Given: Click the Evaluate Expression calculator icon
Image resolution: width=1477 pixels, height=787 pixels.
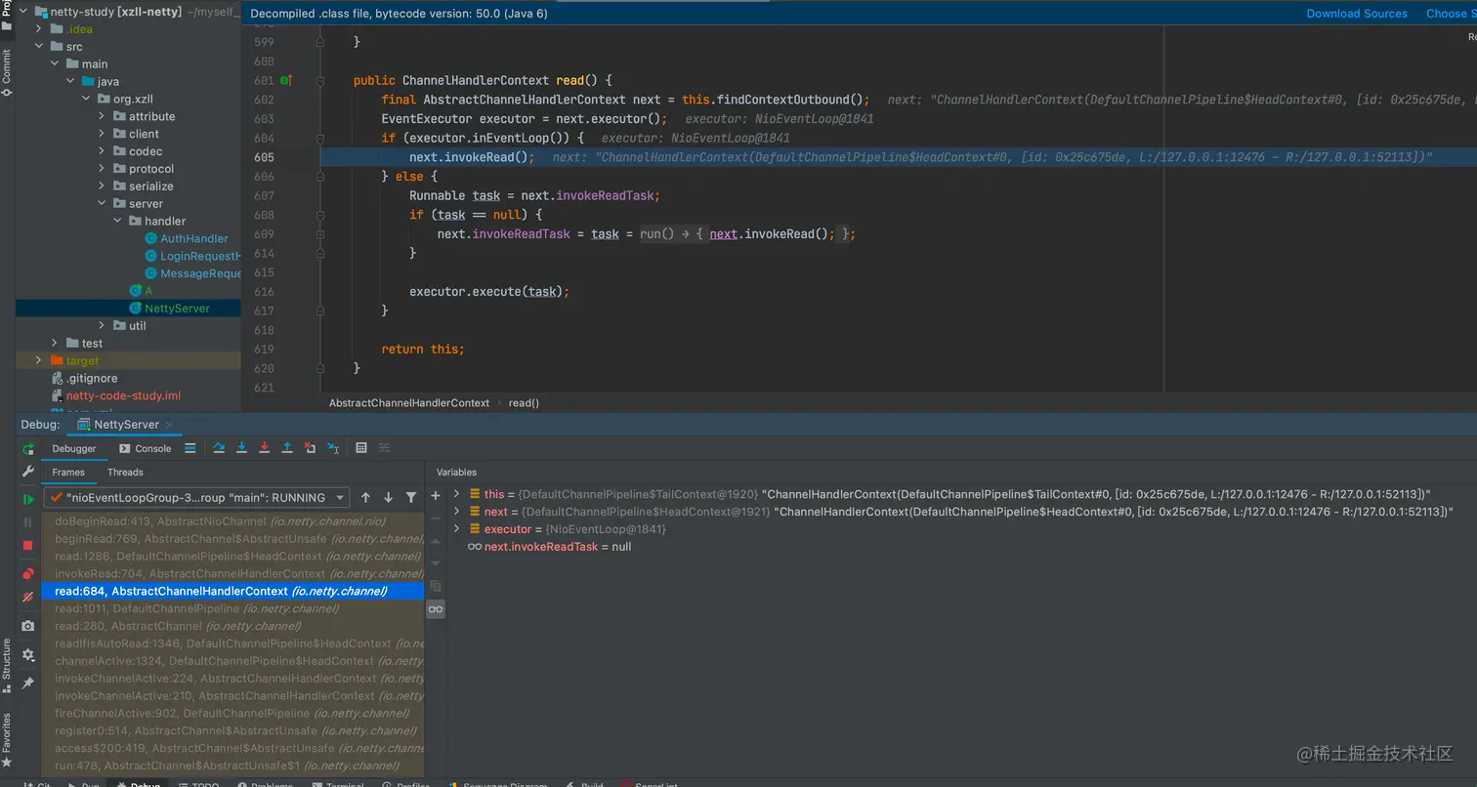Looking at the screenshot, I should click(361, 448).
